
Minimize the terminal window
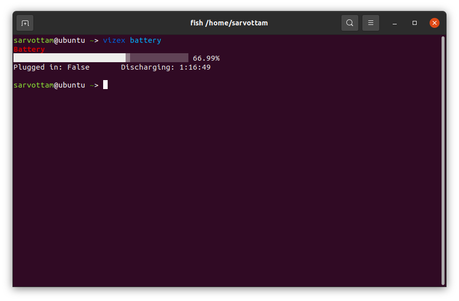click(x=395, y=23)
